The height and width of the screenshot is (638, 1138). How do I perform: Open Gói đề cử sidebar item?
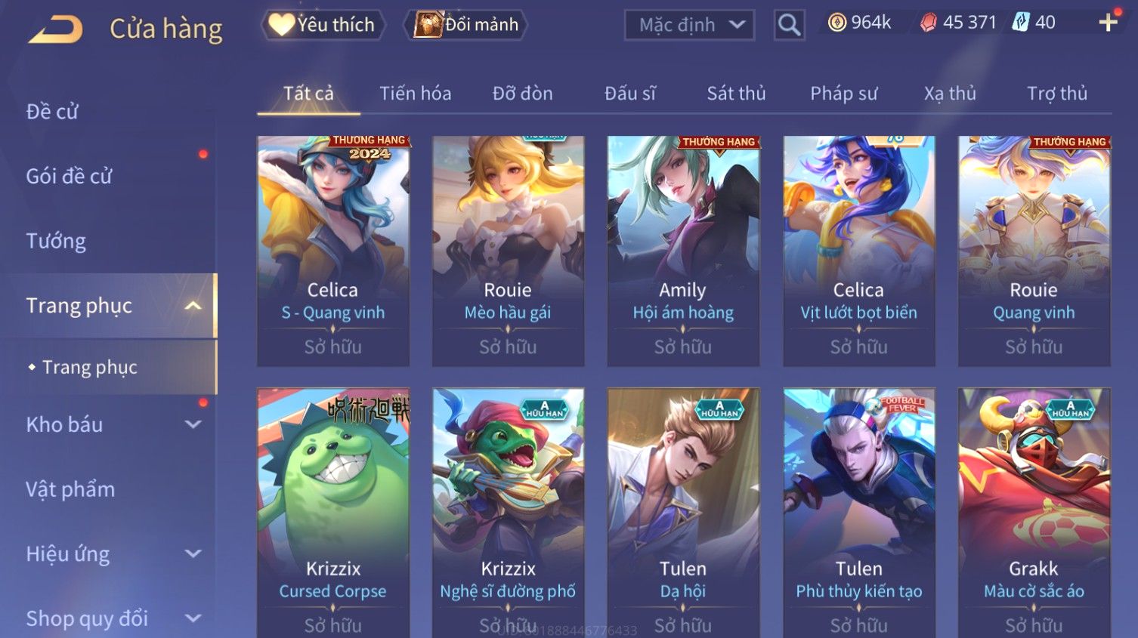pos(69,176)
